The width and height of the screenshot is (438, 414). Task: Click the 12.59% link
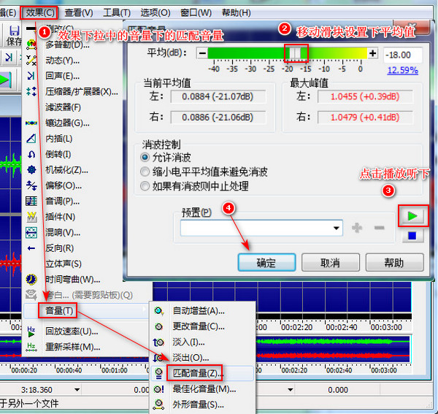(x=402, y=70)
